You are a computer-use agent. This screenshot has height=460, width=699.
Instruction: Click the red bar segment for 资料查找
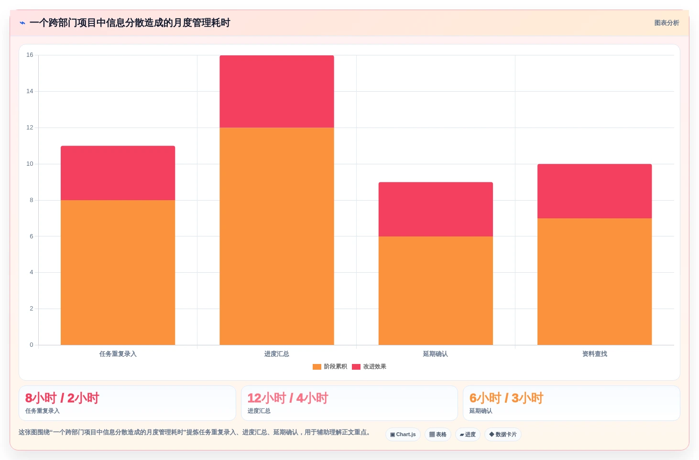tap(595, 191)
